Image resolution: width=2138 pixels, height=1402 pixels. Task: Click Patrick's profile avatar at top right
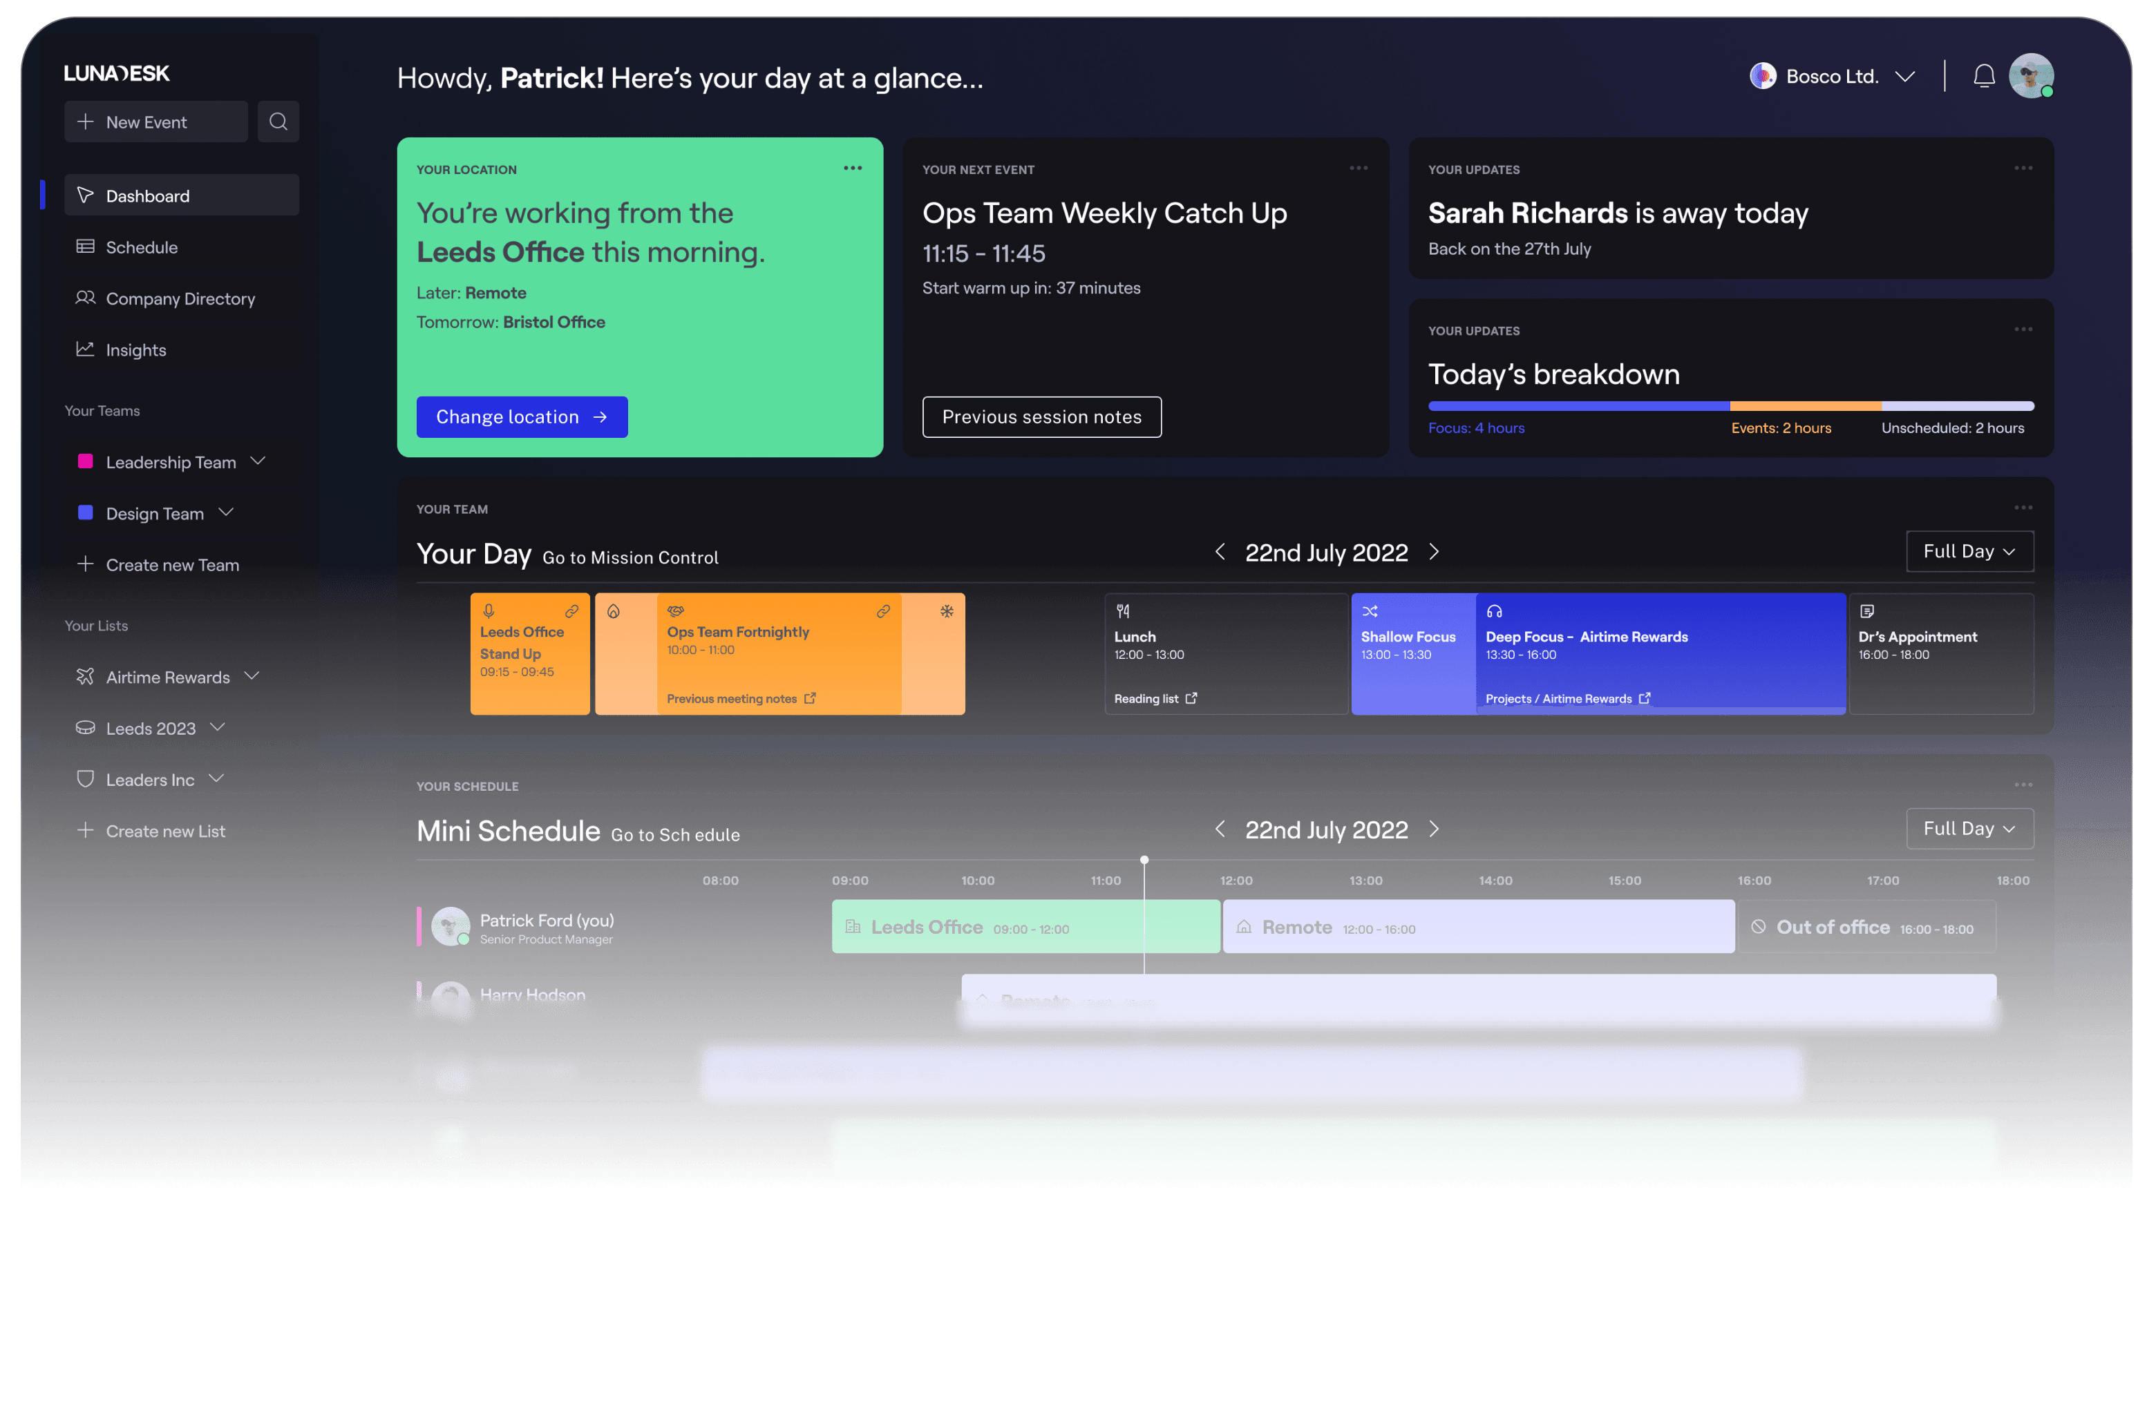2031,76
